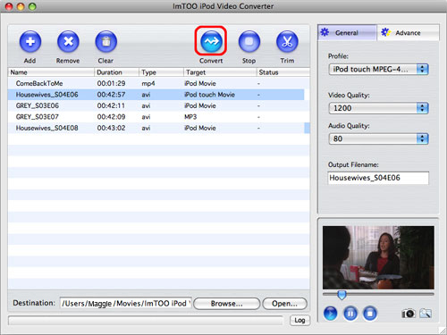Screen dimensions: 447x335
Task: Stop the preview playback
Action: (370, 314)
